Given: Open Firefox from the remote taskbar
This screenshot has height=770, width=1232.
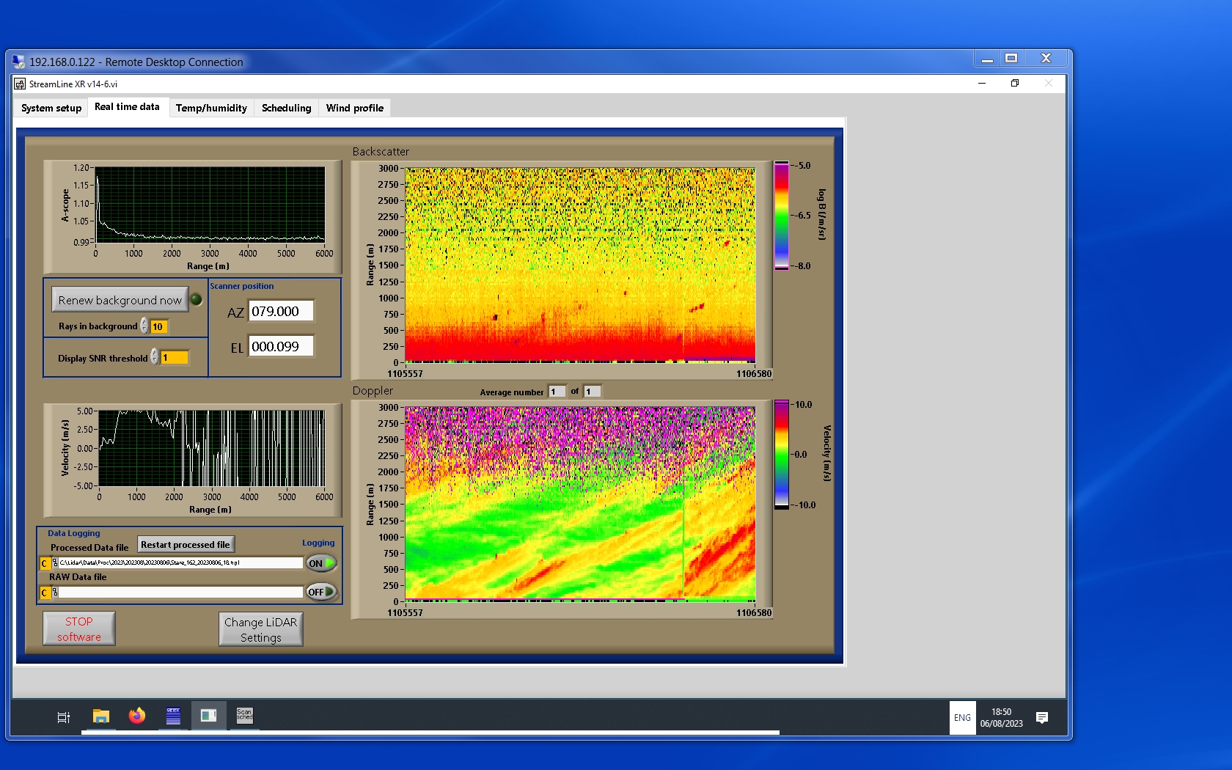Looking at the screenshot, I should click(136, 716).
